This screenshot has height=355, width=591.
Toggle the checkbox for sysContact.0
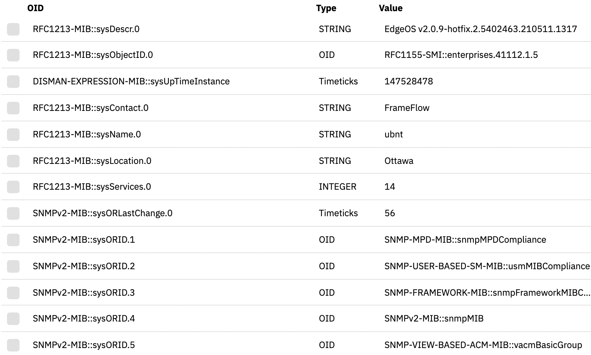[x=13, y=108]
